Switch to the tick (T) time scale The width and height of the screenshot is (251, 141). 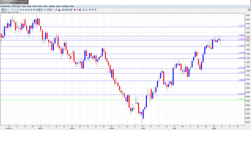click(12, 10)
